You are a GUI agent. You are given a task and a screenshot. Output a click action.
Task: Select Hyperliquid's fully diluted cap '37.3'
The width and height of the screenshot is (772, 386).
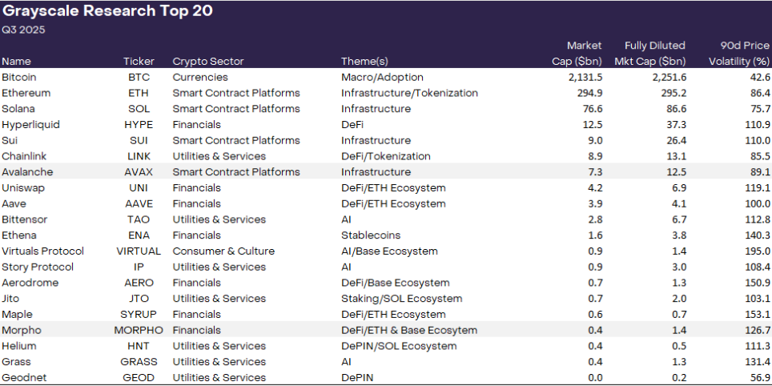[x=676, y=125]
